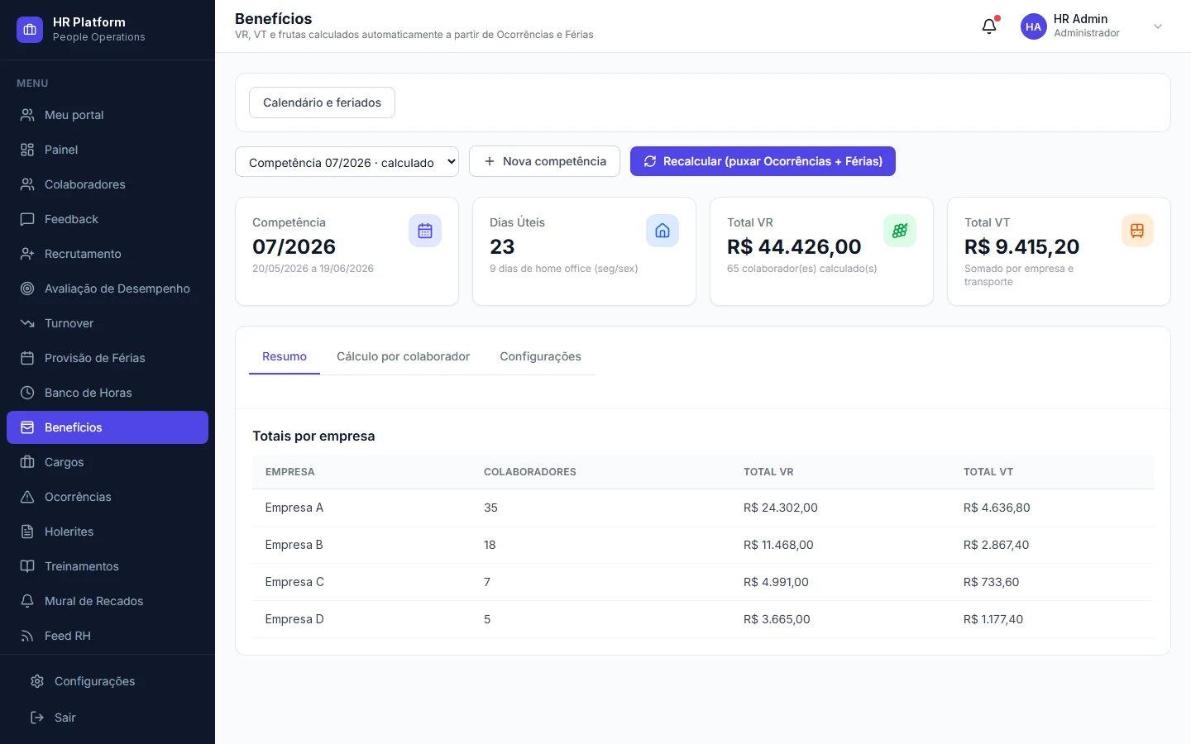Switch to Cálculo por colaborador tab
The height and width of the screenshot is (744, 1191).
(x=403, y=356)
